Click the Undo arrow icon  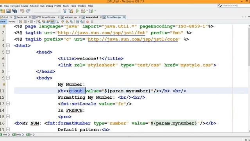pyautogui.click(x=22, y=11)
